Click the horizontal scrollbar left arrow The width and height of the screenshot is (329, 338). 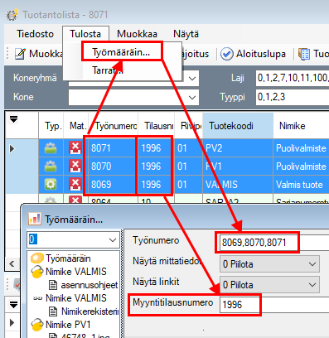[x=12, y=263]
